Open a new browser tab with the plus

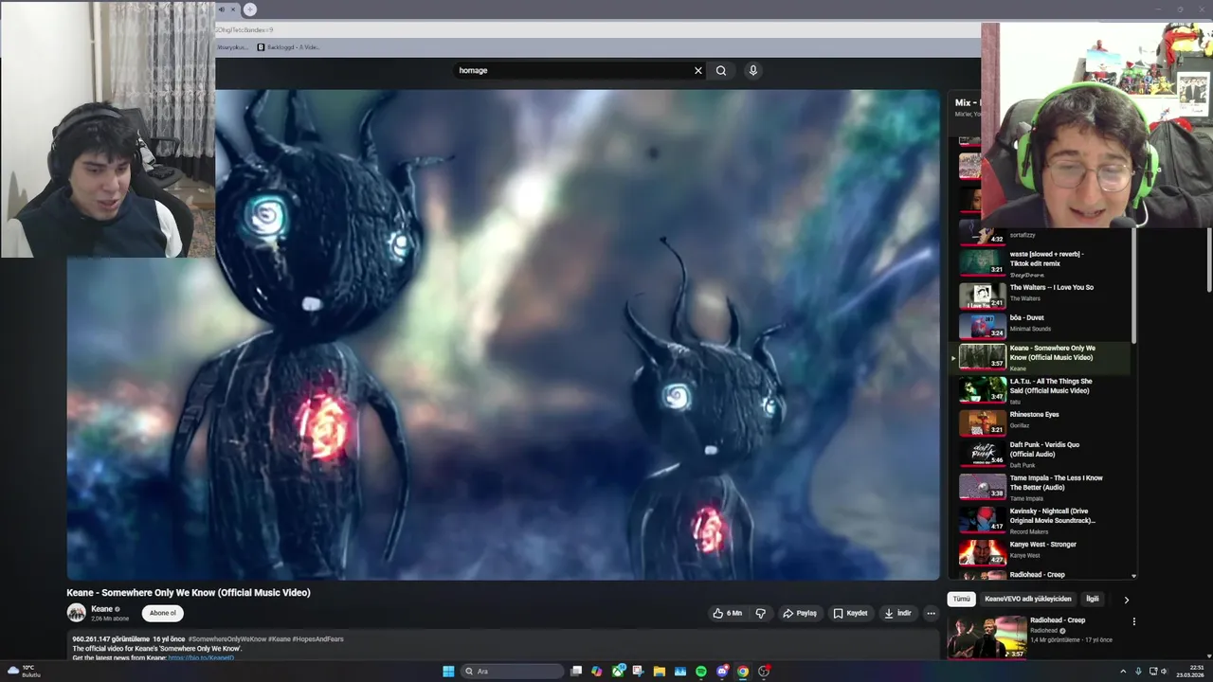click(249, 9)
